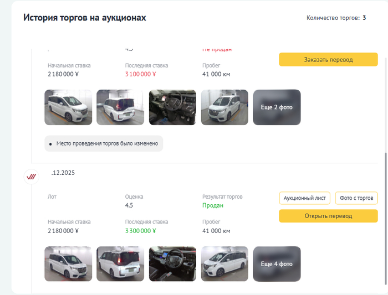
Task: Open steering wheel photo of unsold lot
Action: click(x=172, y=107)
